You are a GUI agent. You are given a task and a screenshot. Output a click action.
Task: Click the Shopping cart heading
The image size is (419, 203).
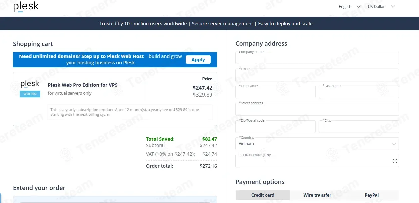[33, 44]
